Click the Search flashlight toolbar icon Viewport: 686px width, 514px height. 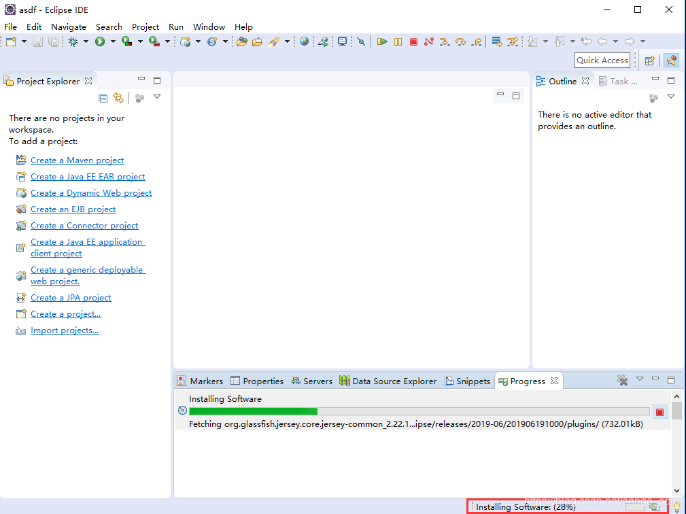point(274,41)
